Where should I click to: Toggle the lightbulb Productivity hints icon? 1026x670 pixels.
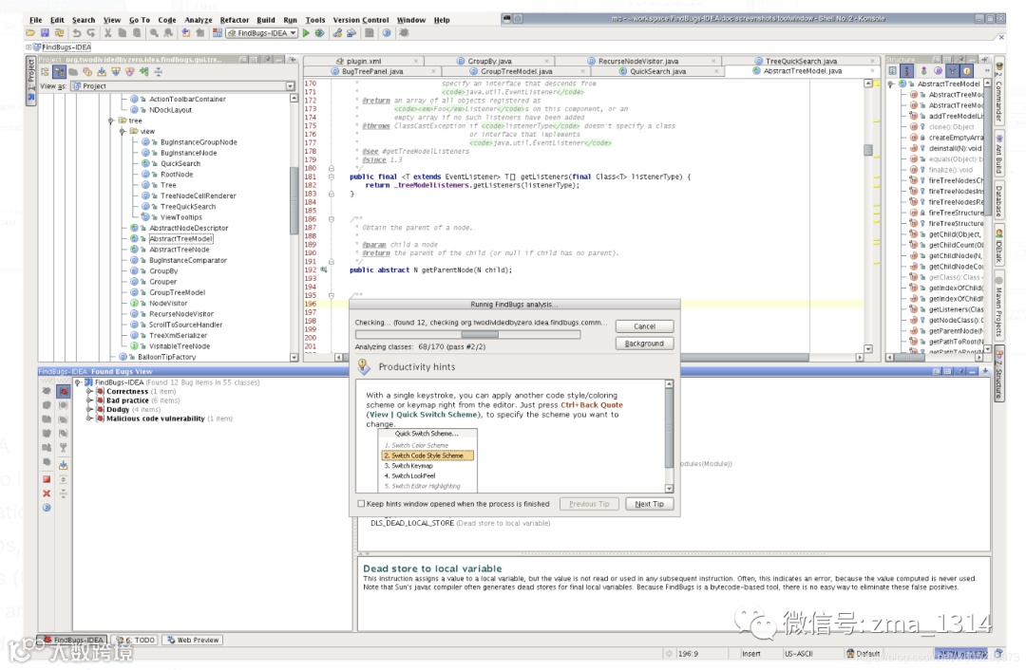[x=364, y=367]
